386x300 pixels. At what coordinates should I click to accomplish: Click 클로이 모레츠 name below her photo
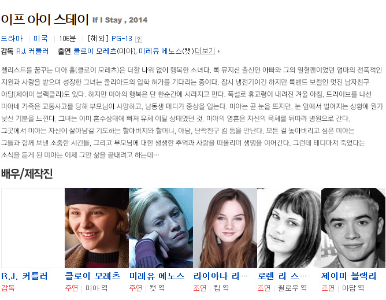pyautogui.click(x=92, y=276)
